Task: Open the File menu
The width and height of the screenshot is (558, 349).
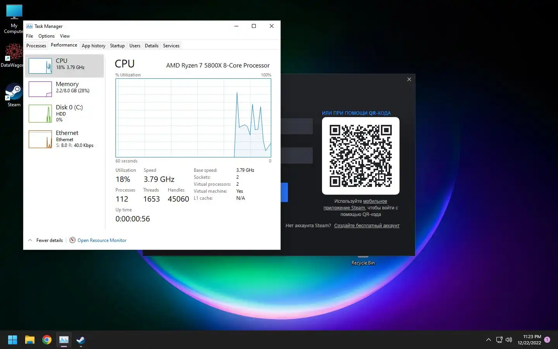Action: pos(29,36)
